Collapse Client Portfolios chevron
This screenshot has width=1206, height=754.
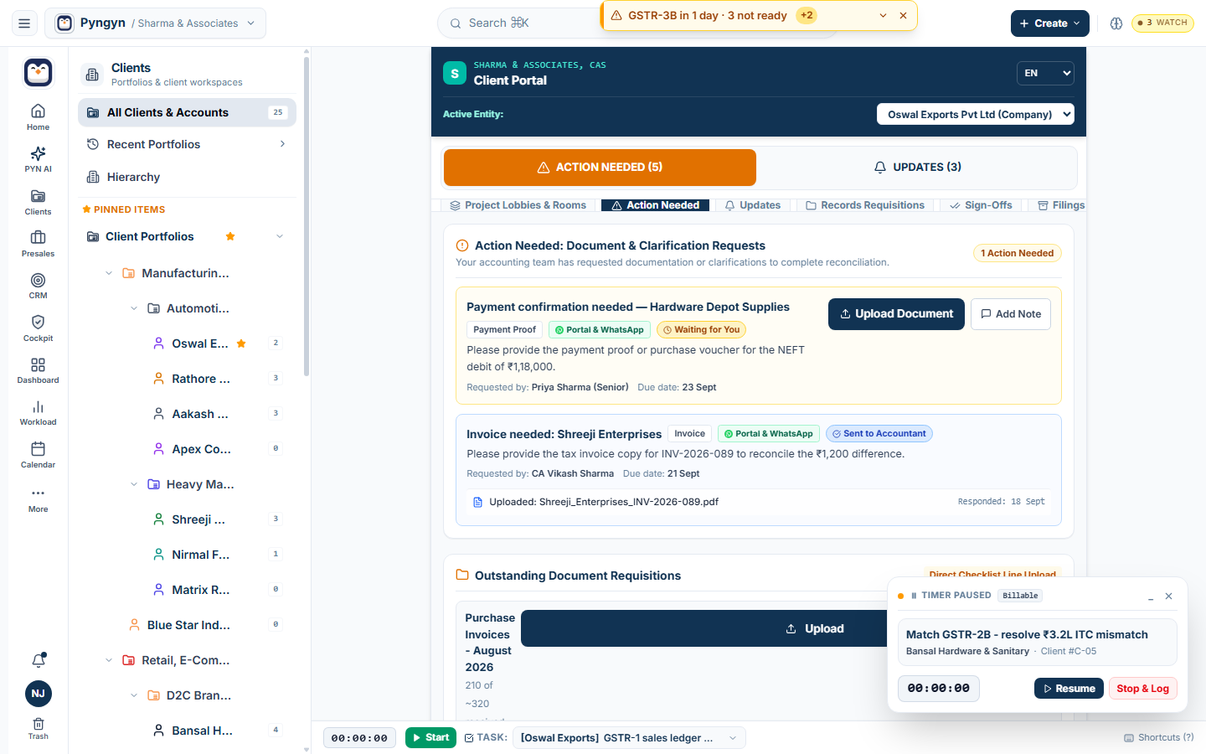pyautogui.click(x=280, y=236)
